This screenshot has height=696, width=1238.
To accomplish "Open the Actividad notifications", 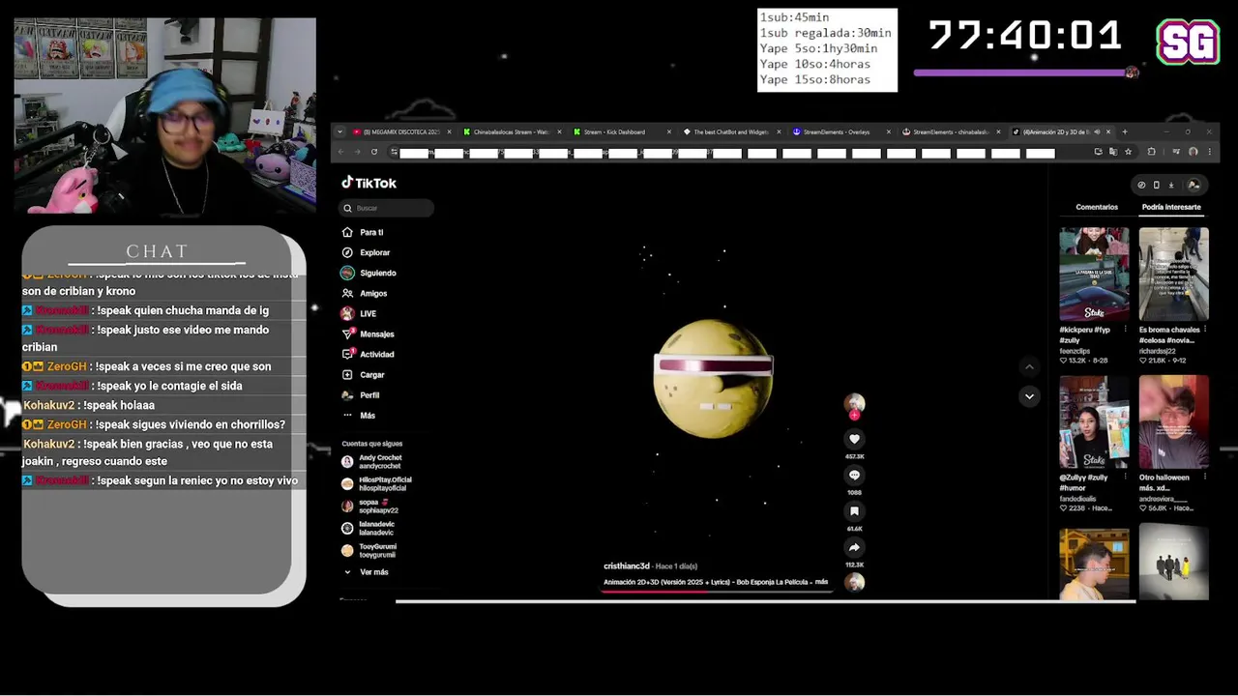I will (x=368, y=354).
